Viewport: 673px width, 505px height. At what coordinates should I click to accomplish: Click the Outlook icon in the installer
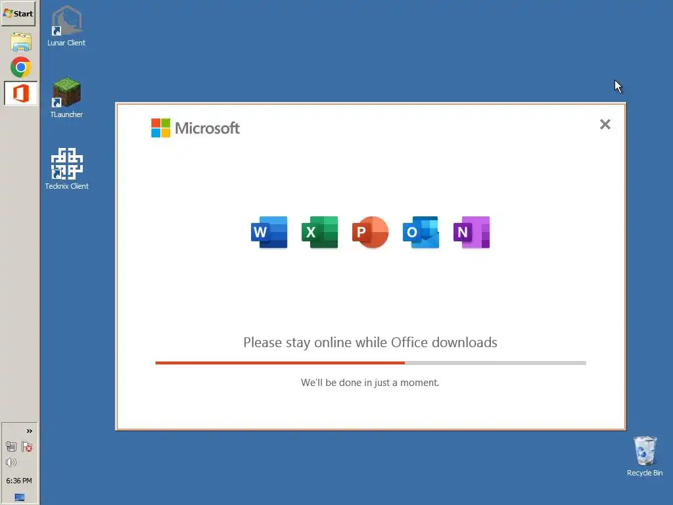pyautogui.click(x=421, y=232)
